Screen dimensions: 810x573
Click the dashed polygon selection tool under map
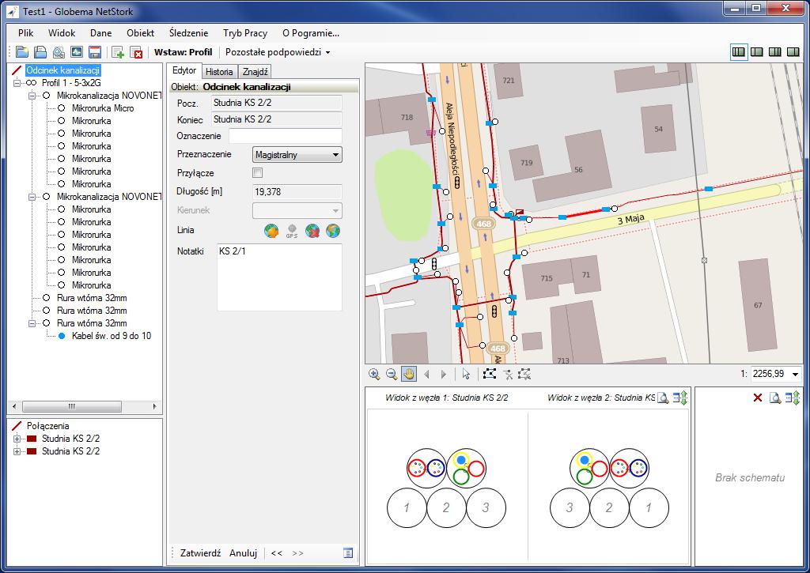point(525,375)
